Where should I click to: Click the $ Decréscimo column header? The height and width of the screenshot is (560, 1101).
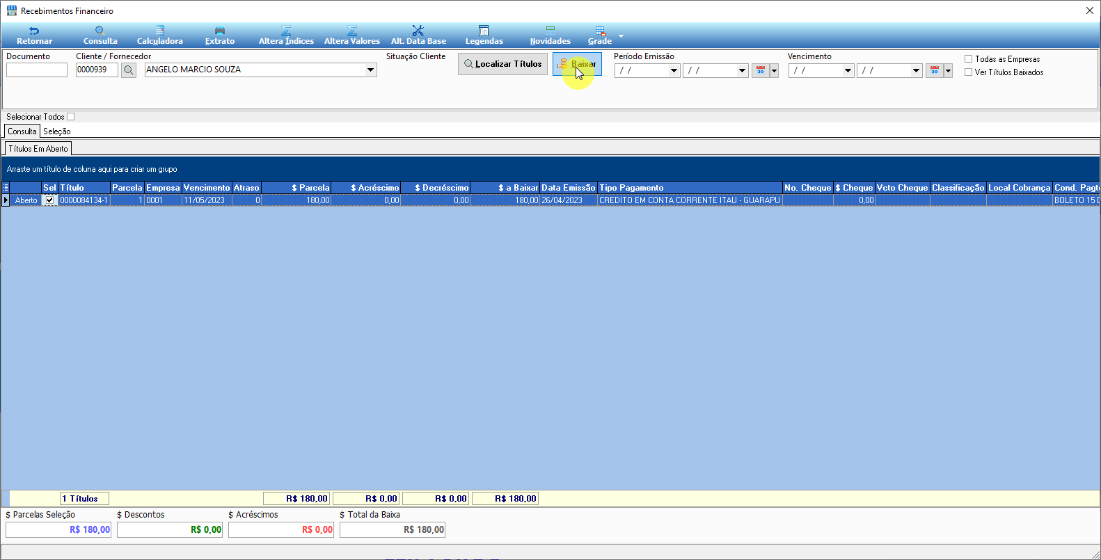pyautogui.click(x=436, y=188)
